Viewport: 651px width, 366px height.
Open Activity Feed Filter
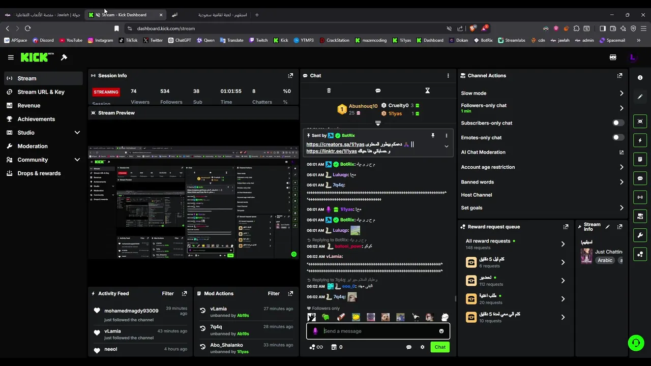tap(168, 293)
